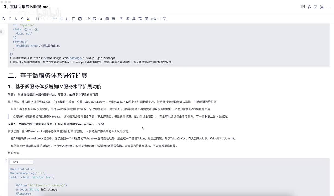
Task: Click the @RequestMapping("/im") code line
Action: coord(28,173)
